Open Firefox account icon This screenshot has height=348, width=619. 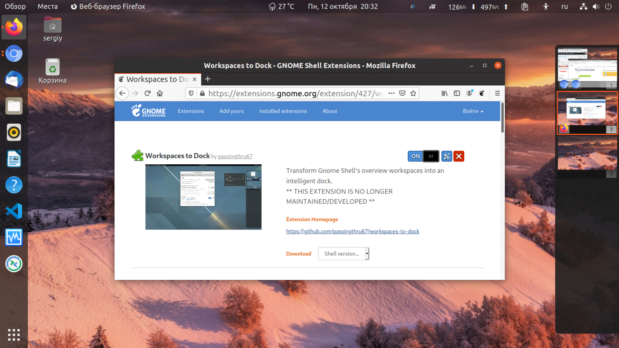click(x=469, y=93)
